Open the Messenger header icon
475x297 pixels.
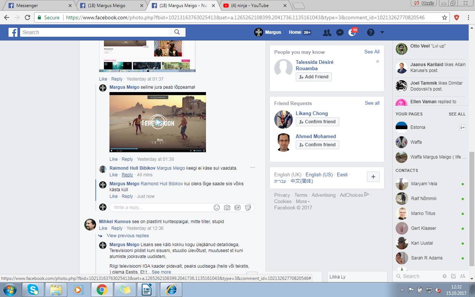[x=340, y=32]
